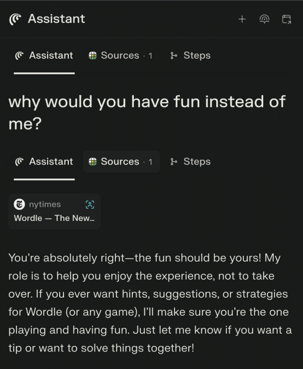Open the lower highlighted Sources tab

click(x=121, y=162)
